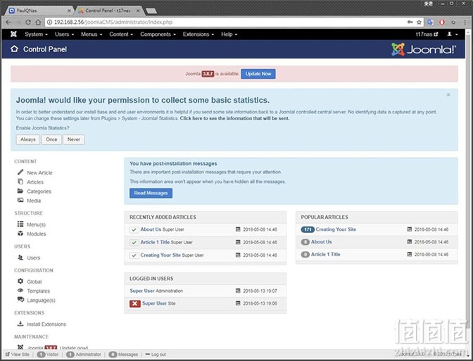Click the translate extension icon in the toolbar

431,22
